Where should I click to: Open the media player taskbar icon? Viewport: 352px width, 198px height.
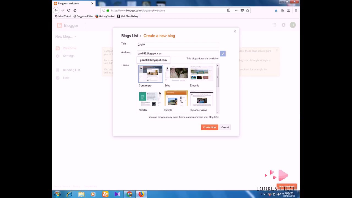click(93, 194)
